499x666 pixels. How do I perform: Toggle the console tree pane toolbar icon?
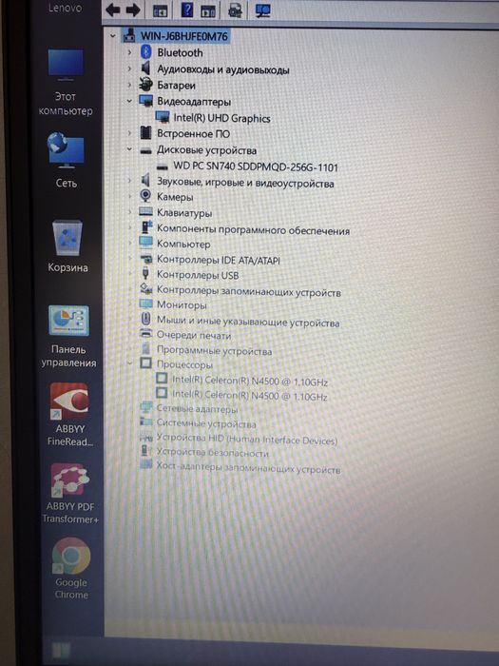[160, 10]
